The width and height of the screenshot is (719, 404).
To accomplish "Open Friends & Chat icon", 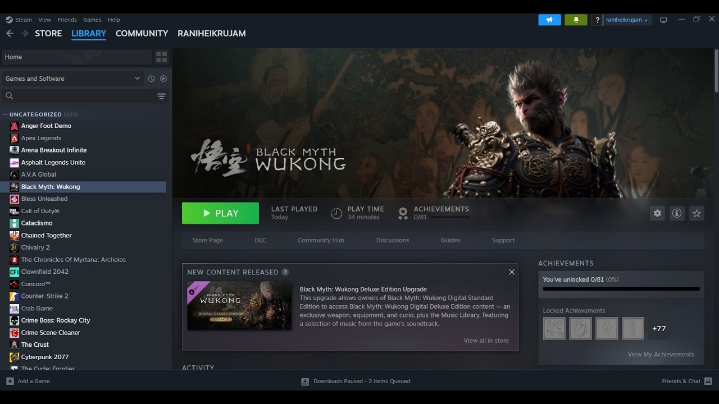I will point(708,382).
